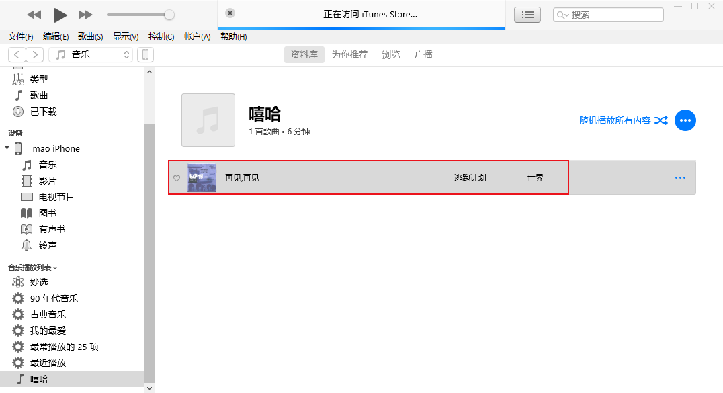The image size is (723, 393).
Task: Adjust the volume slider knob
Action: pos(169,15)
